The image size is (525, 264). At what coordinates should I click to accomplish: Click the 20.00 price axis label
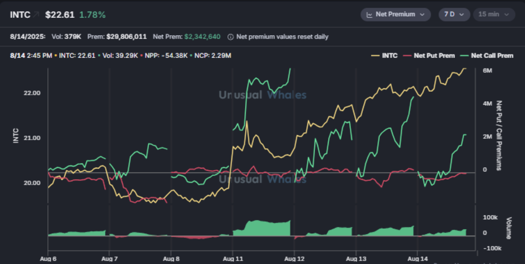tap(32, 183)
